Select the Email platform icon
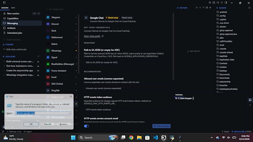 click(48, 77)
